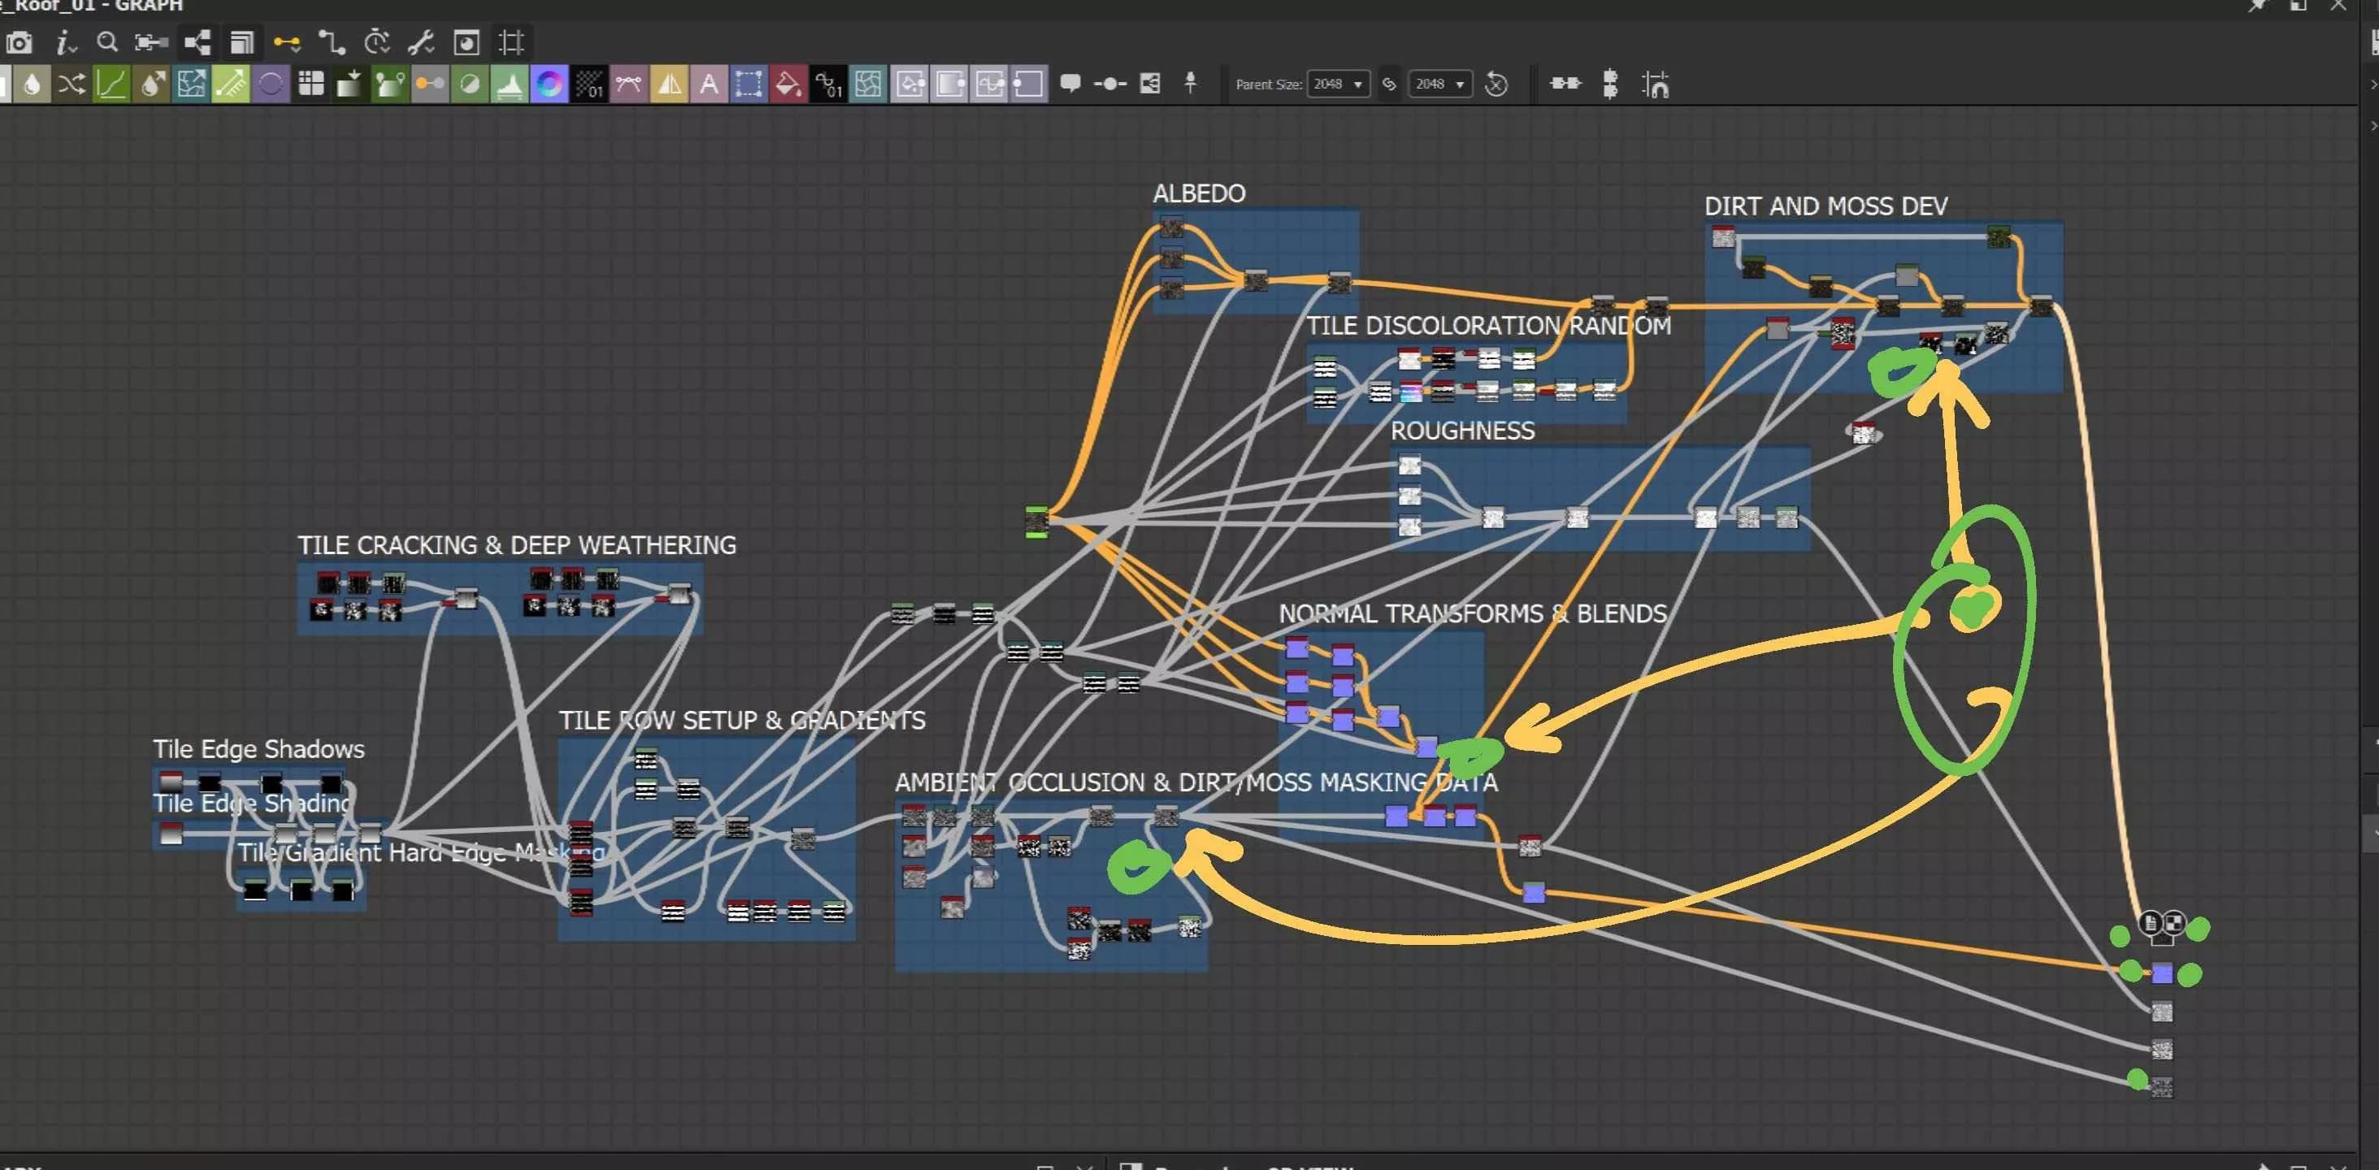2379x1170 pixels.
Task: Open the info display options dropdown
Action: pos(66,42)
